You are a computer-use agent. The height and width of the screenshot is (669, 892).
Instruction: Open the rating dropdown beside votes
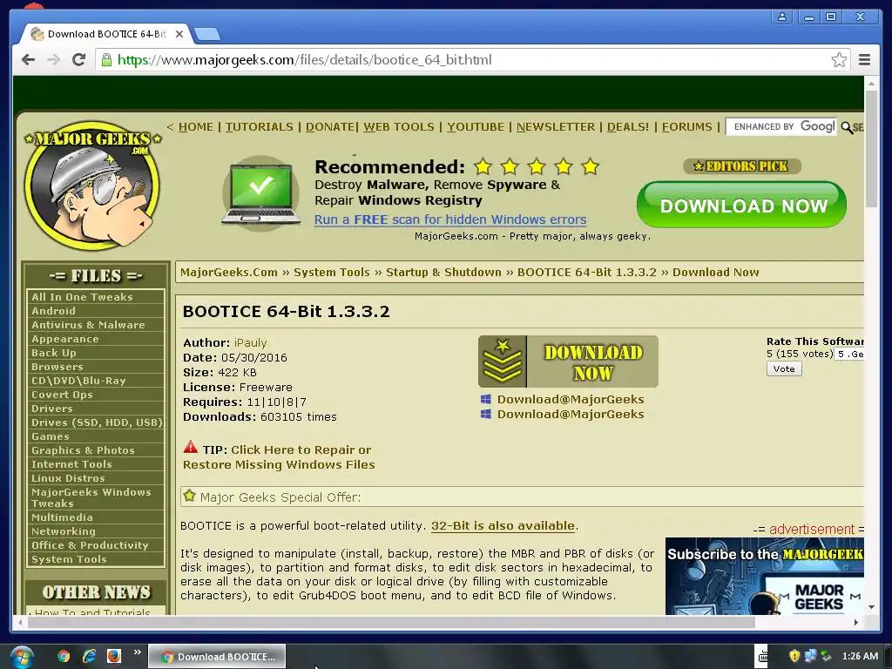(850, 354)
